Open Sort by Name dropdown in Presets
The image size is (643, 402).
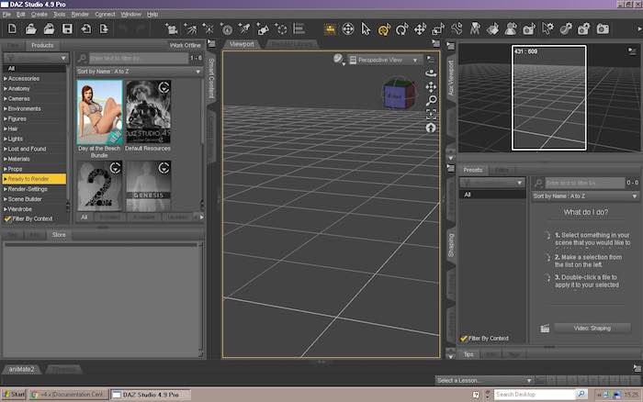[585, 196]
